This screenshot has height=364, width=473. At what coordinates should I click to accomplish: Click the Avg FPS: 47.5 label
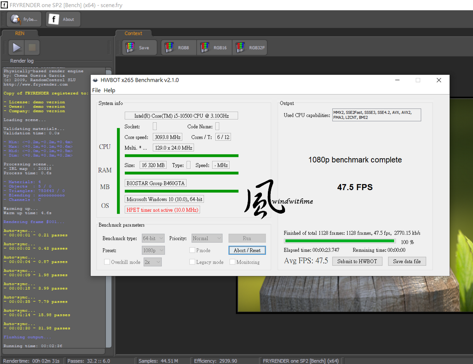pos(306,261)
